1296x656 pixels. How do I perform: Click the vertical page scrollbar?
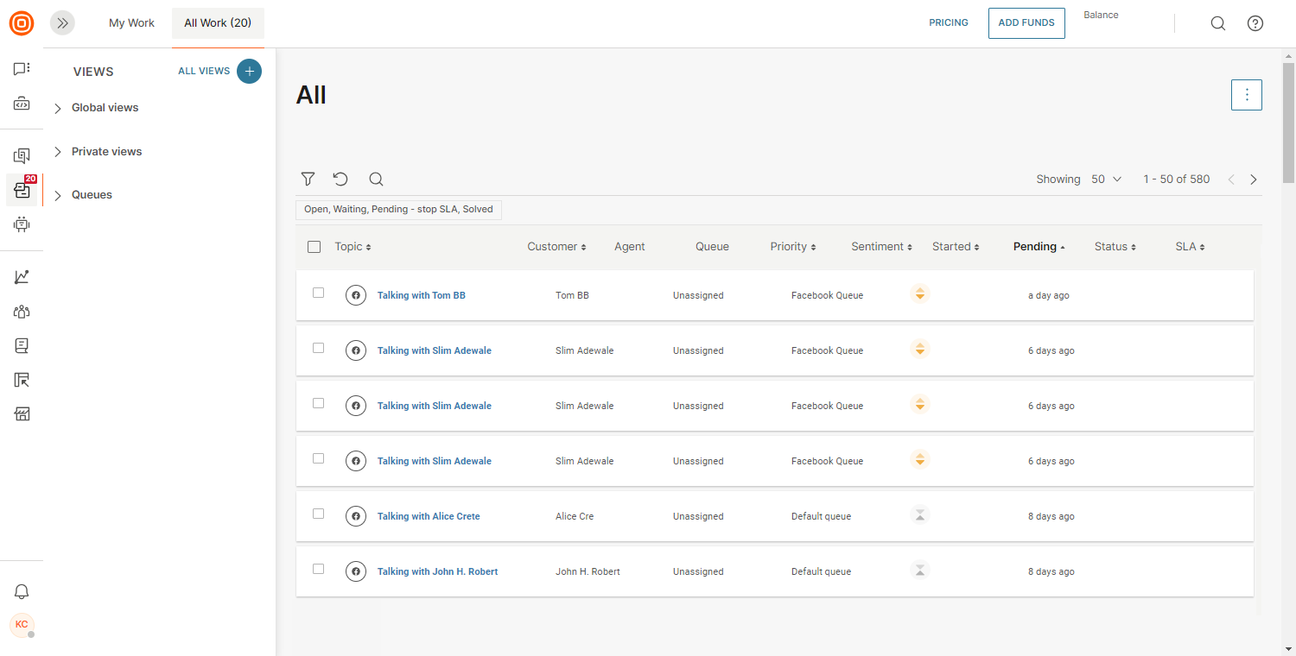pos(1288,123)
